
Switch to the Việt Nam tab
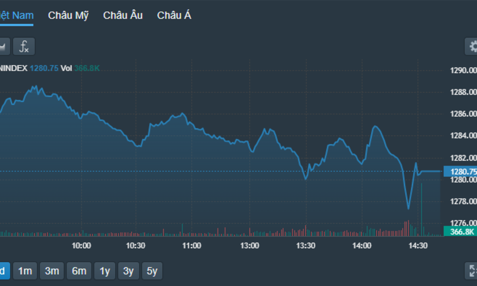(x=16, y=15)
